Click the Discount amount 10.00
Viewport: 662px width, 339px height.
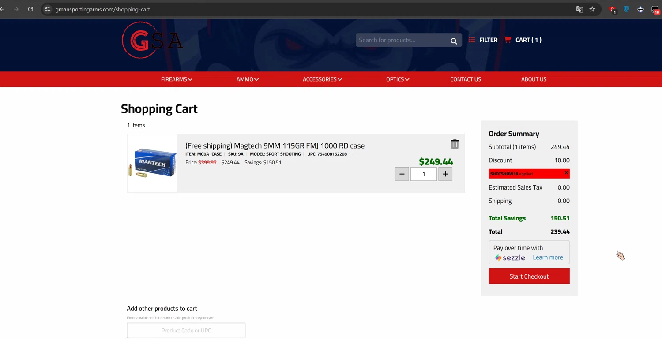click(x=562, y=160)
